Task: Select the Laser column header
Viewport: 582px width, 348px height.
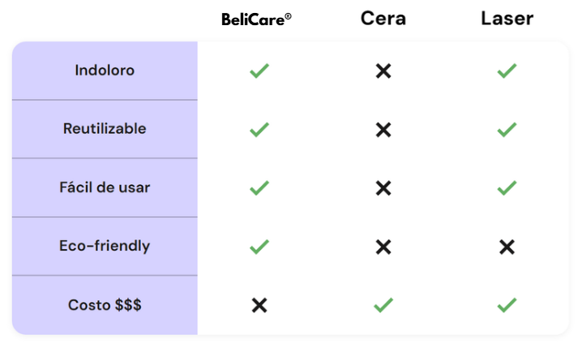Action: coord(507,19)
